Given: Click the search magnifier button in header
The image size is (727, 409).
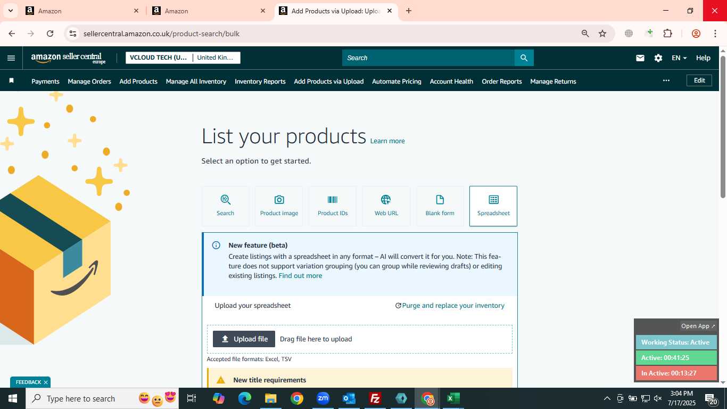Looking at the screenshot, I should click(524, 58).
